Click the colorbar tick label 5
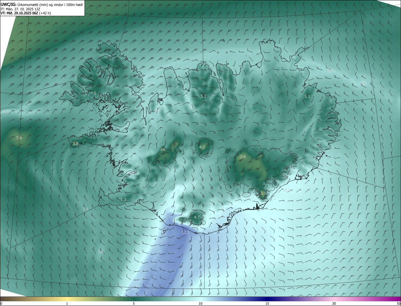This screenshot has width=401, height=306. tap(134, 303)
